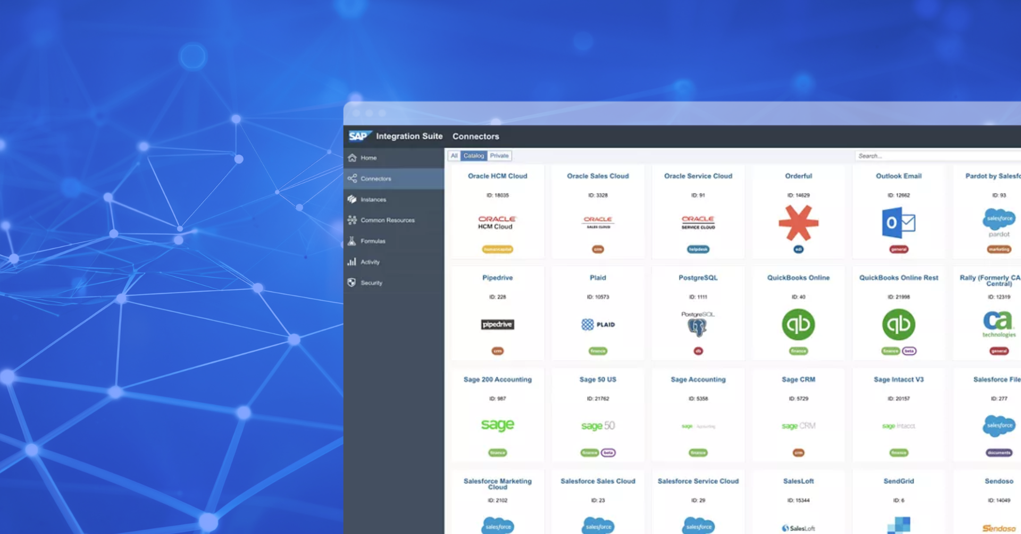This screenshot has width=1021, height=534.
Task: Click the Sage Accounting logo
Action: pyautogui.click(x=698, y=426)
